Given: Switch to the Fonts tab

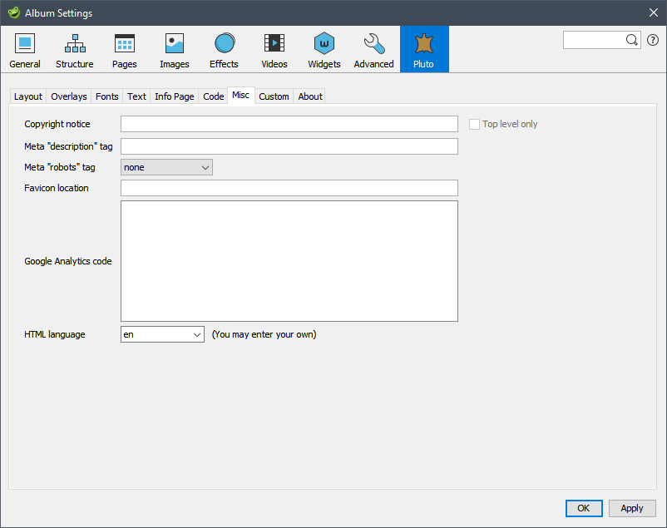Looking at the screenshot, I should (x=106, y=96).
